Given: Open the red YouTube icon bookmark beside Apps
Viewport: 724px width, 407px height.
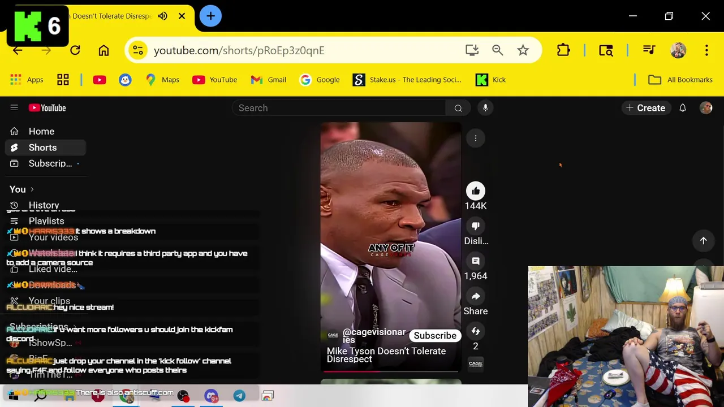Looking at the screenshot, I should click(100, 80).
